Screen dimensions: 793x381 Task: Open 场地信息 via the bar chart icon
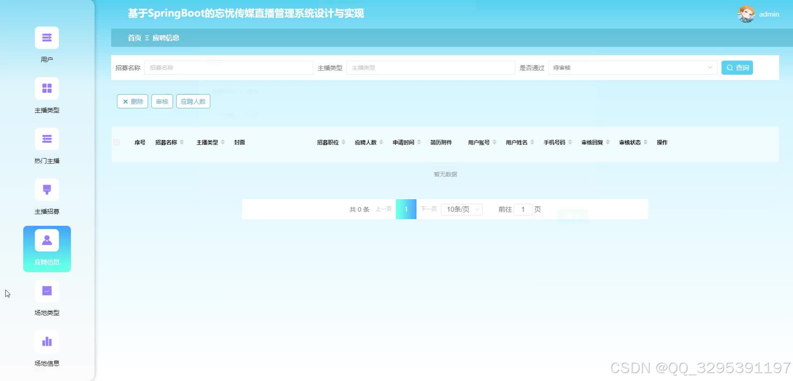point(47,341)
